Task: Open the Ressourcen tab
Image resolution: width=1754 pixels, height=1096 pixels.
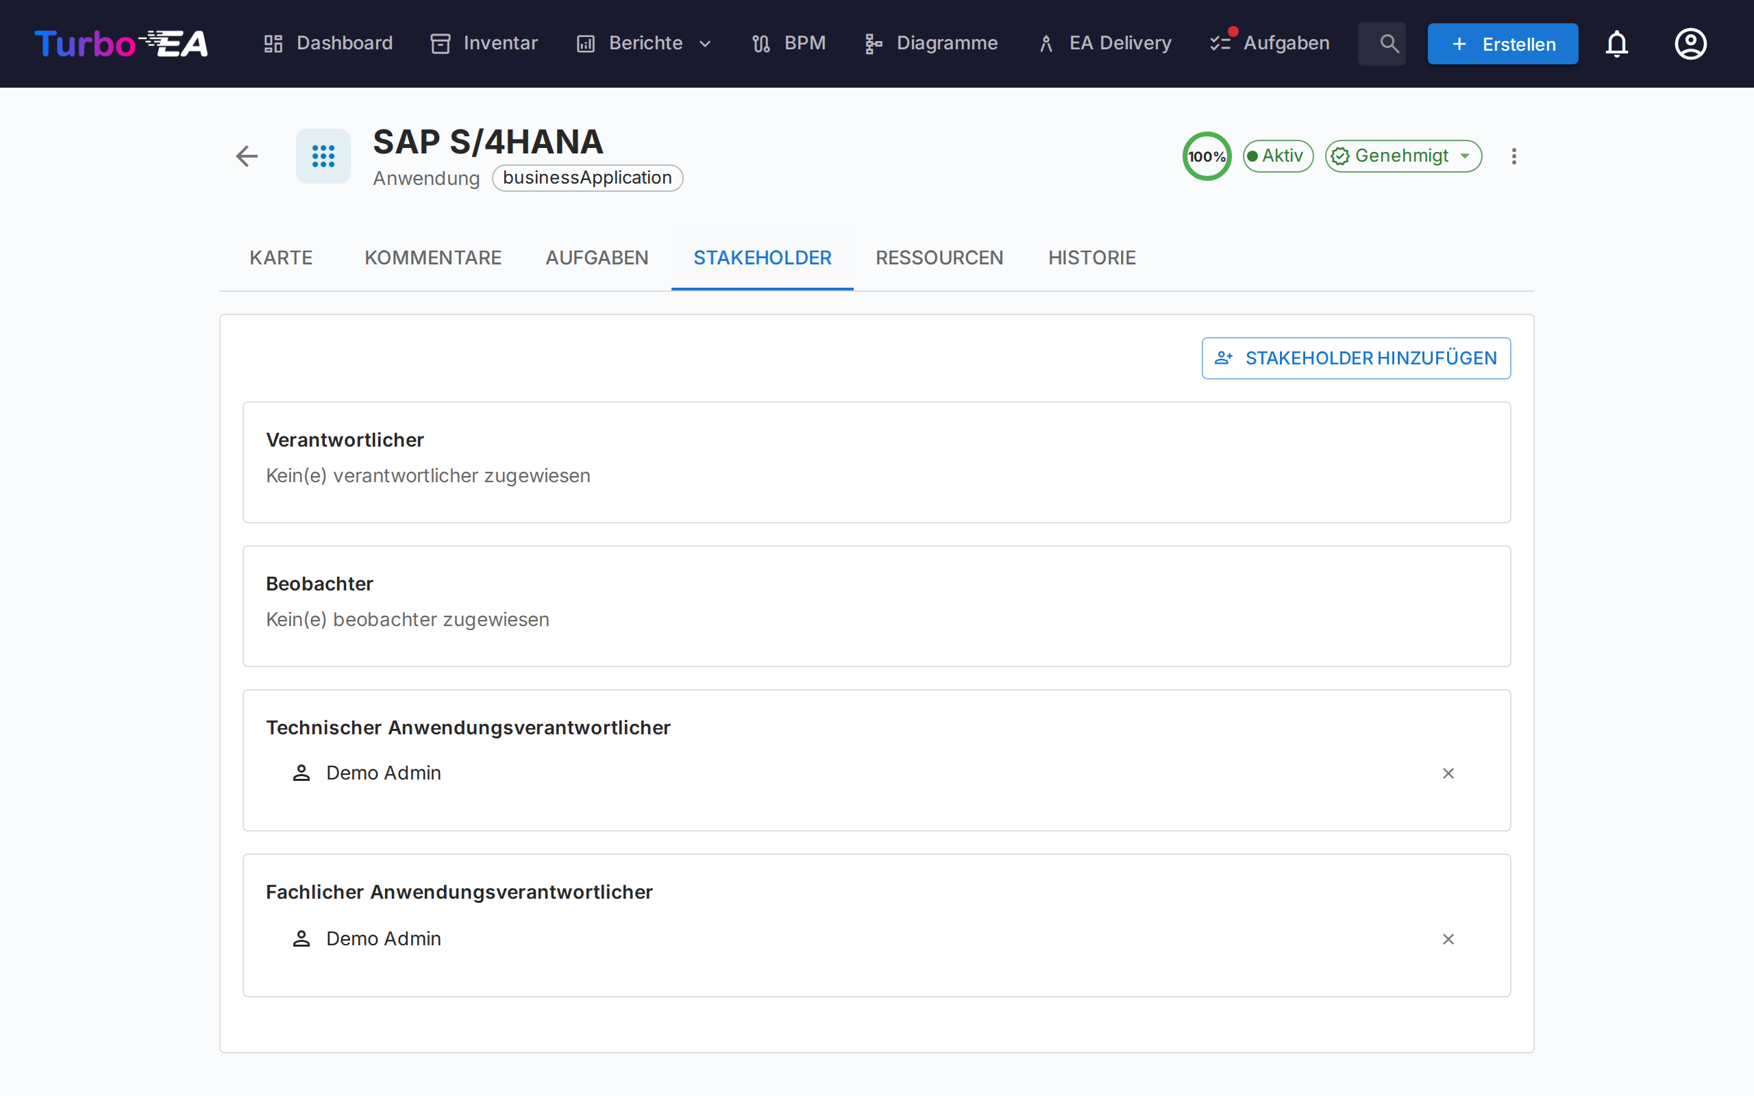Action: (x=939, y=258)
